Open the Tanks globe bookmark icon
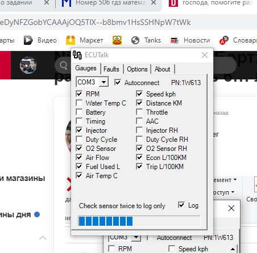Screen dimensions: 257x253 (135, 40)
